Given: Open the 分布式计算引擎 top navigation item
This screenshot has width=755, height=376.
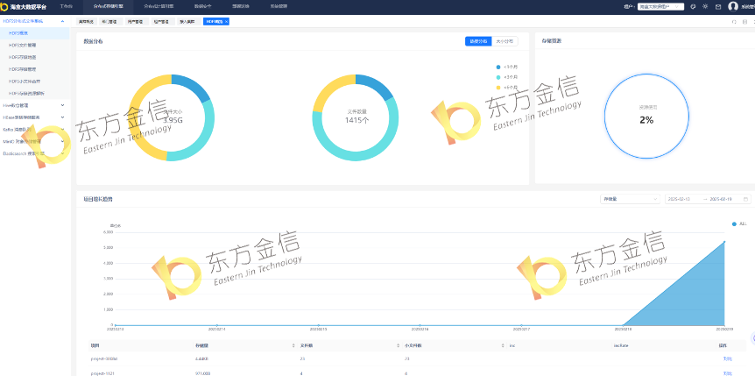Looking at the screenshot, I should 159,7.
